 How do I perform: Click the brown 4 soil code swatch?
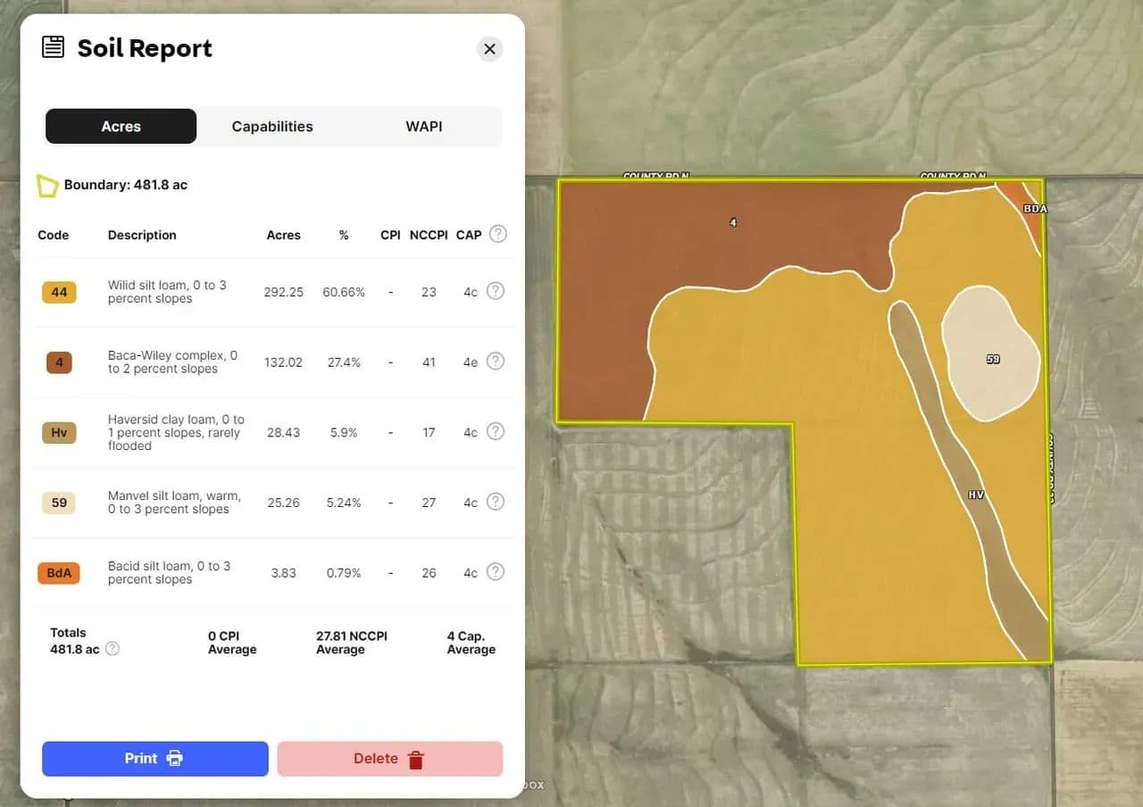[x=59, y=362]
